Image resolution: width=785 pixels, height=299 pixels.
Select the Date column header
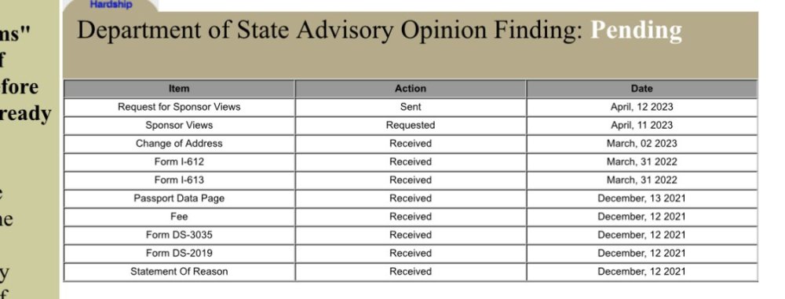[642, 89]
